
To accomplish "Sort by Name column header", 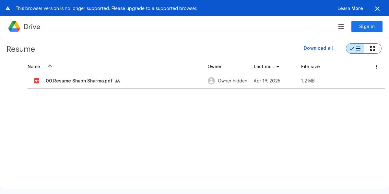I will 34,67.
